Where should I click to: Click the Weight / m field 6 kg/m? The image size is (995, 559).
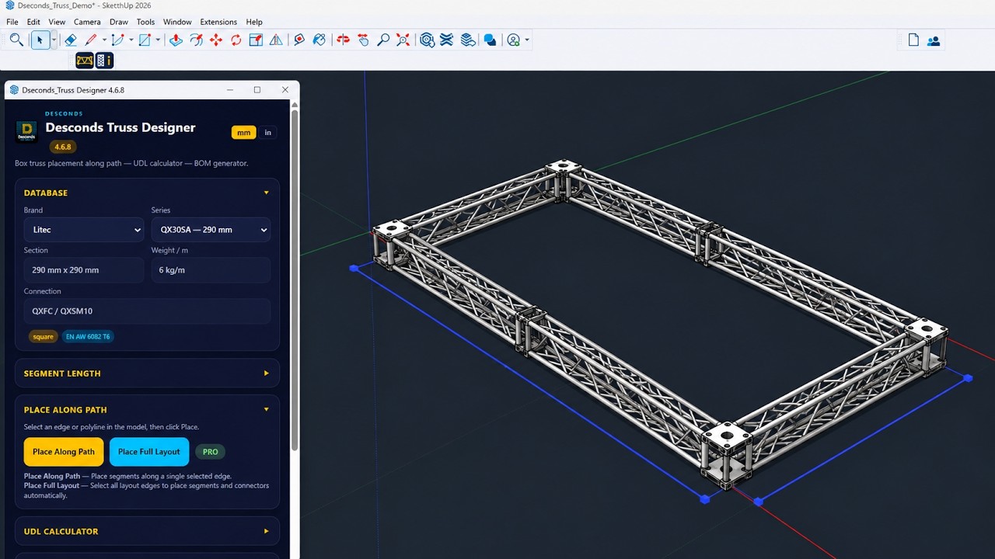pyautogui.click(x=211, y=270)
